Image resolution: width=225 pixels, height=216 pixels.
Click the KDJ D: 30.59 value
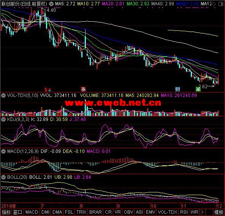59,119
